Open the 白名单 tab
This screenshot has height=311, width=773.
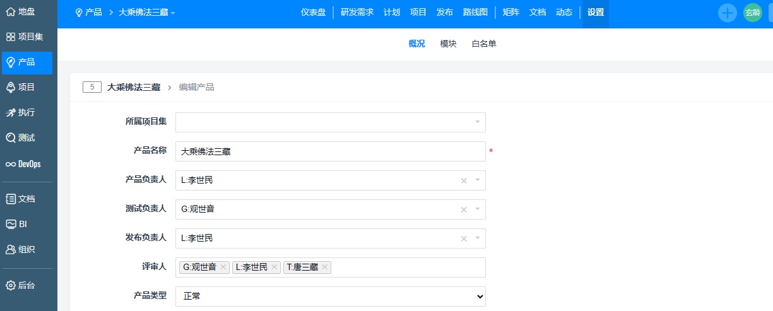point(484,44)
